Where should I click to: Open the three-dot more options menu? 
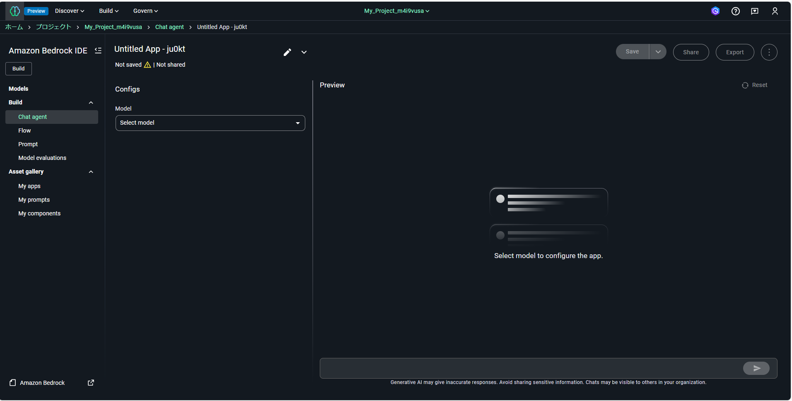click(x=769, y=52)
